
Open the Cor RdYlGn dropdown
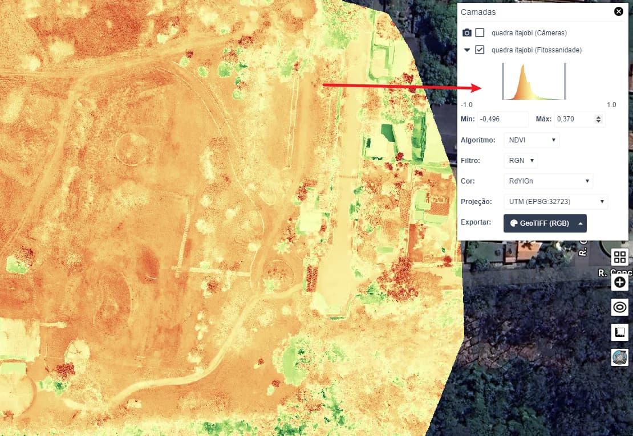[548, 181]
